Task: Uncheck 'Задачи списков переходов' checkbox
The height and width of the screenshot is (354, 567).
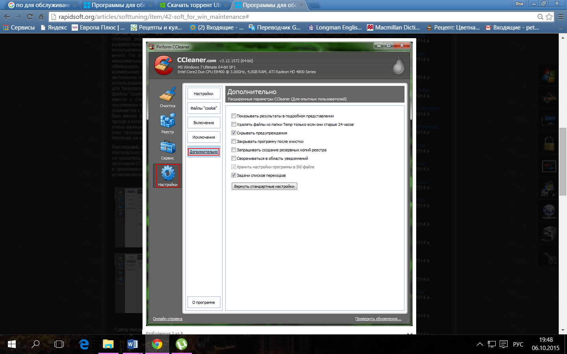Action: click(233, 175)
